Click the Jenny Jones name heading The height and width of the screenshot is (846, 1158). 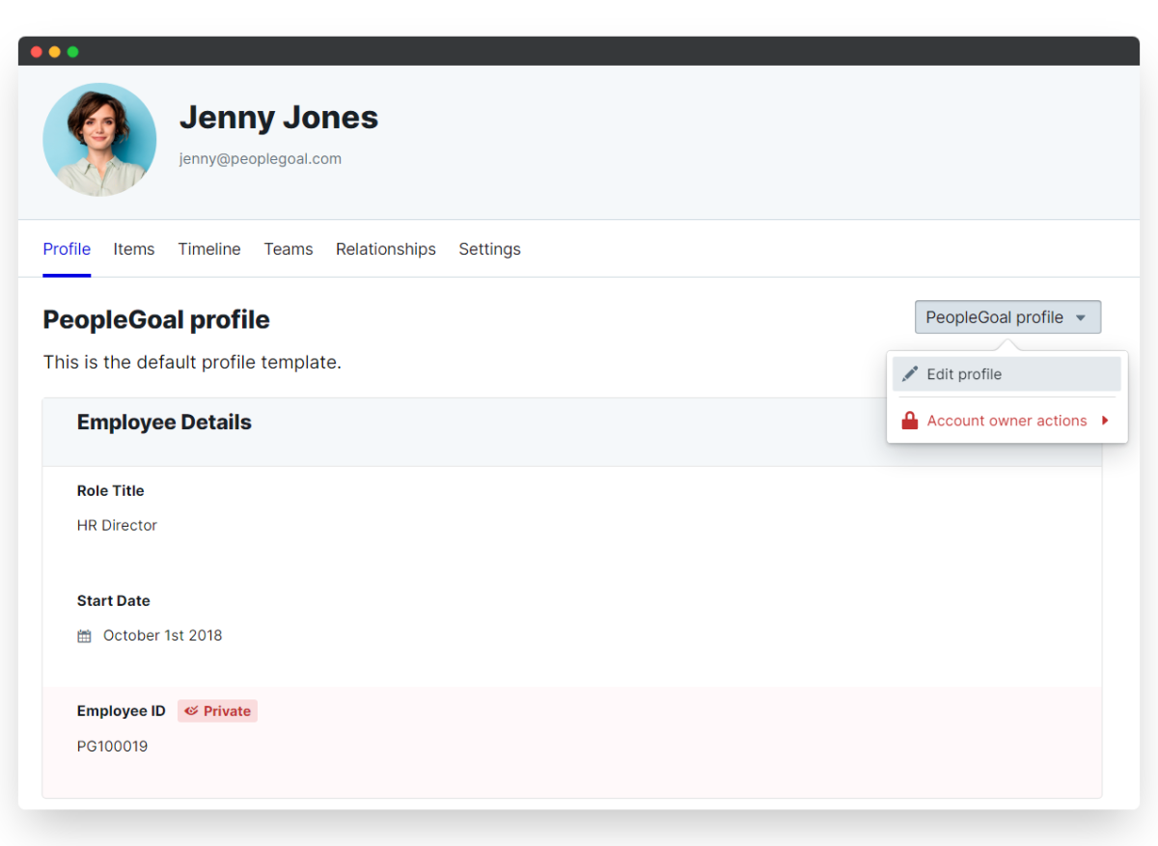[x=279, y=118]
